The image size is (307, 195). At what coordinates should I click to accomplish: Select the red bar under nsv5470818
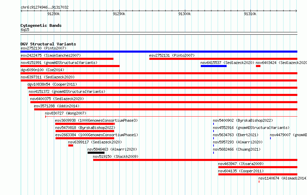pyautogui.click(x=85, y=131)
